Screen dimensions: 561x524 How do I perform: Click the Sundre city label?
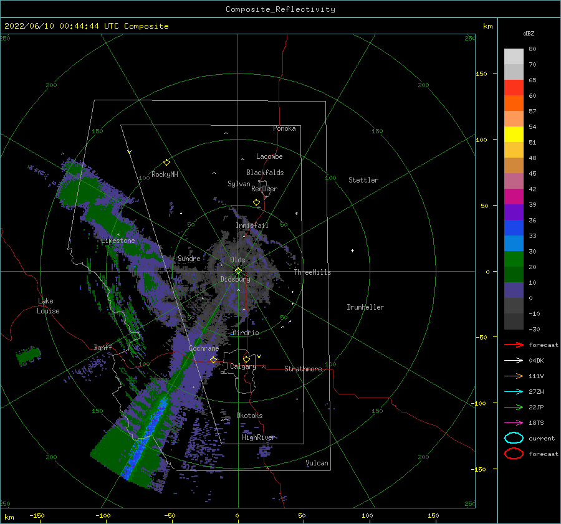(189, 259)
